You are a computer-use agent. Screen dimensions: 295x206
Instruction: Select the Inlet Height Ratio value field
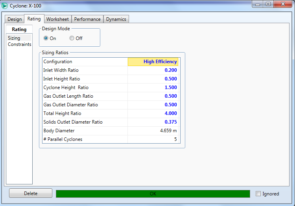pos(153,79)
